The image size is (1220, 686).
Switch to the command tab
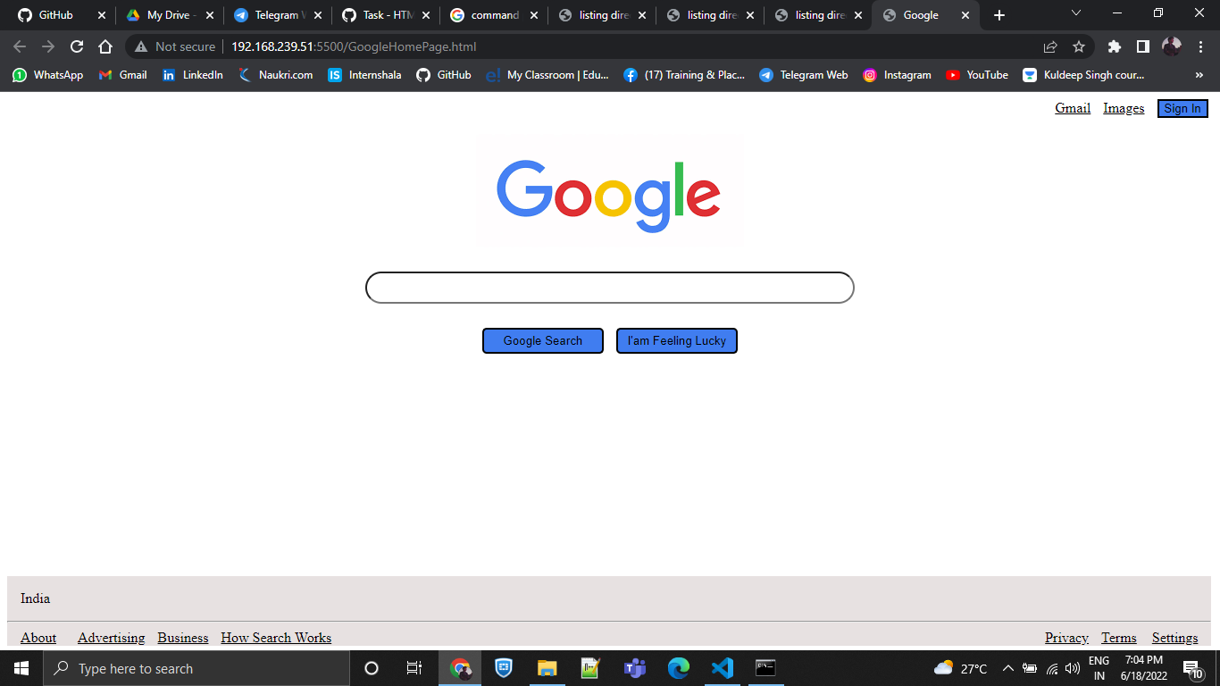point(492,14)
